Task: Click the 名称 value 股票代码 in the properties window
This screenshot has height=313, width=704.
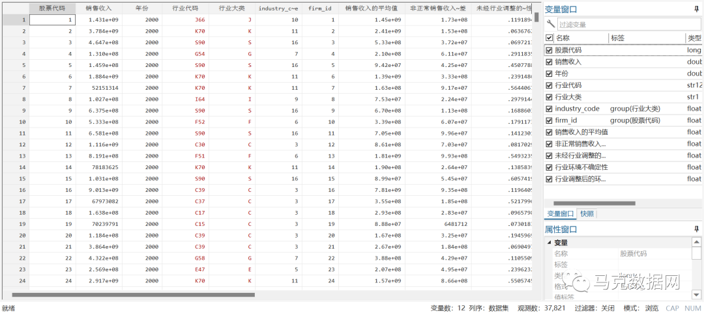Action: coord(633,253)
